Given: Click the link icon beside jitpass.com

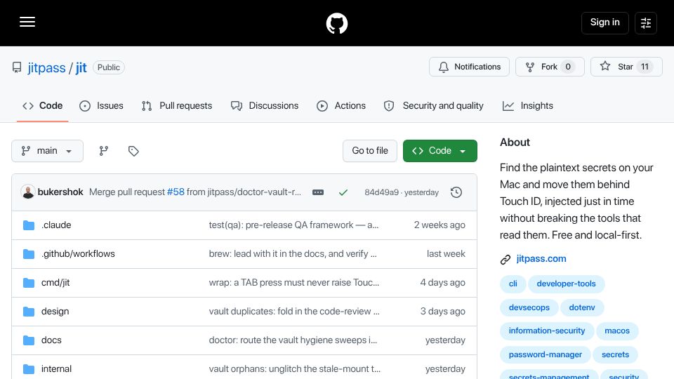Looking at the screenshot, I should pos(505,259).
